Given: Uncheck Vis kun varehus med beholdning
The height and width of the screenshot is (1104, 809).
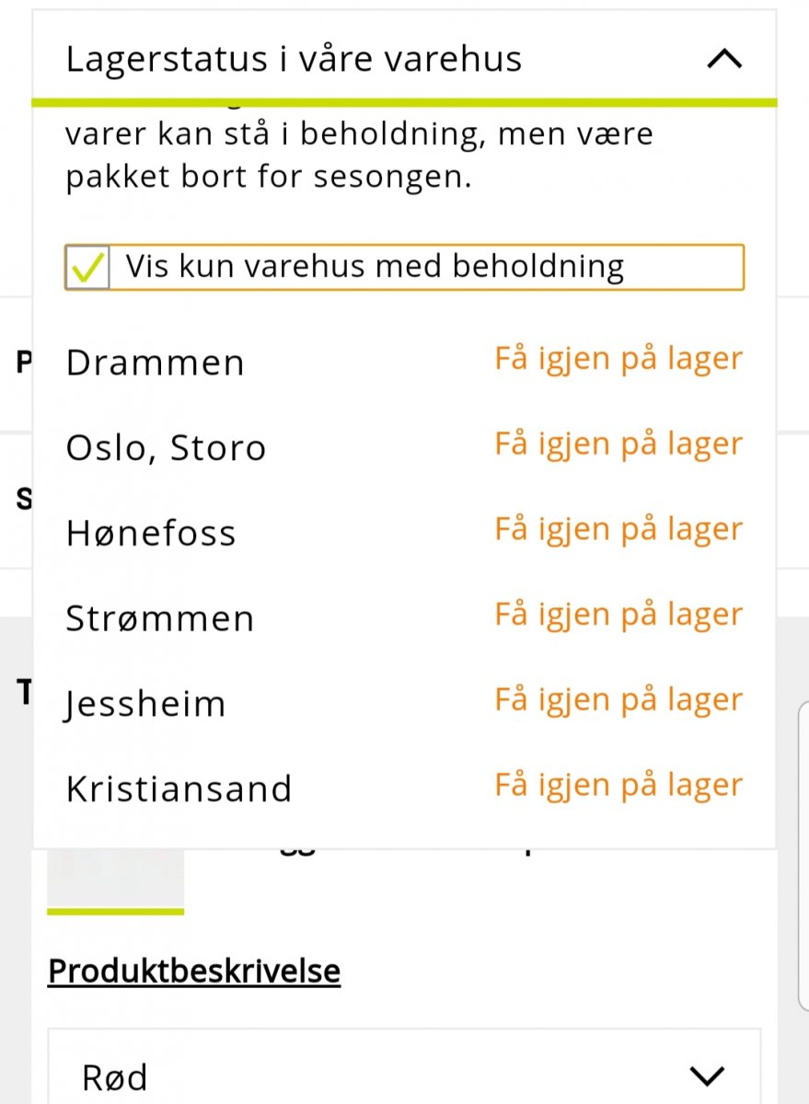Looking at the screenshot, I should tap(87, 268).
